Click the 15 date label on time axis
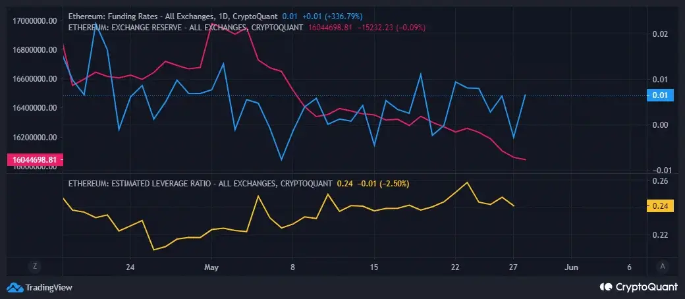The width and height of the screenshot is (685, 299). pyautogui.click(x=373, y=267)
